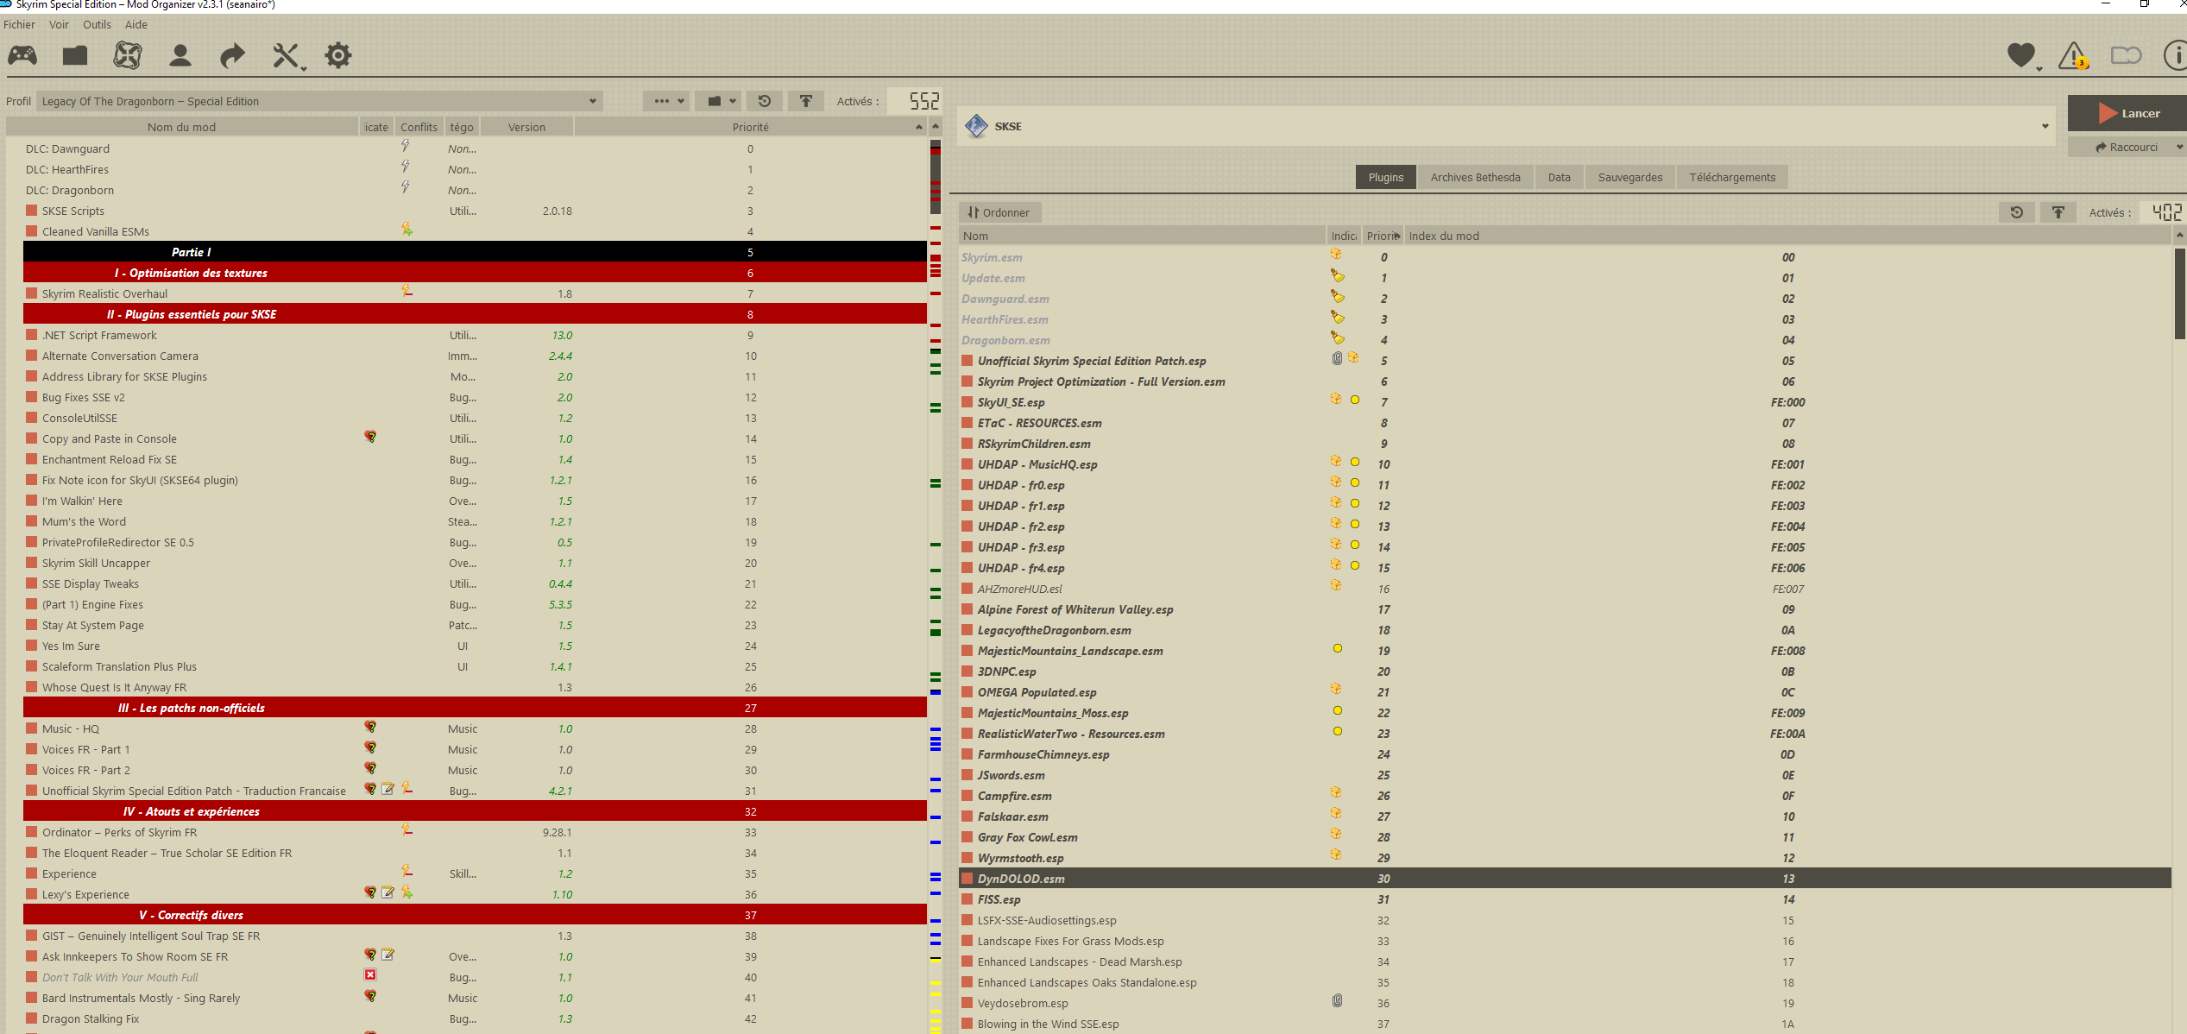Toggle the SKSE Scripts mod checkbox
This screenshot has height=1034, width=2187.
pyautogui.click(x=32, y=211)
